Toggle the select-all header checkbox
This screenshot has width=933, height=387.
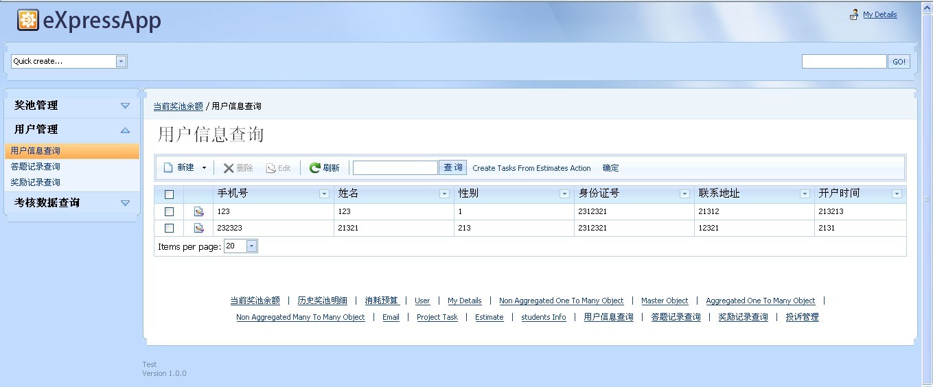coord(170,194)
